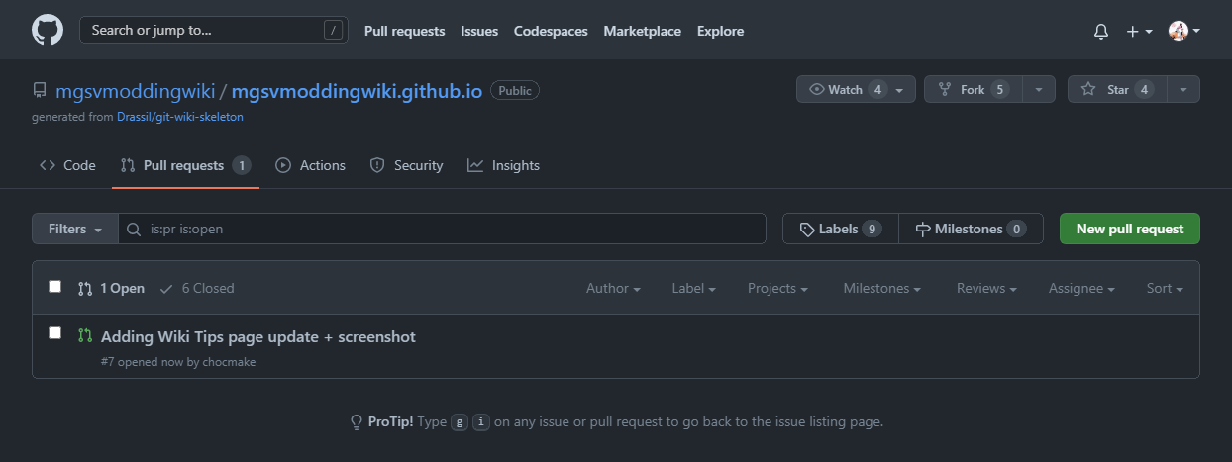The image size is (1232, 462).
Task: Select all pull requests checkbox
Action: (55, 287)
